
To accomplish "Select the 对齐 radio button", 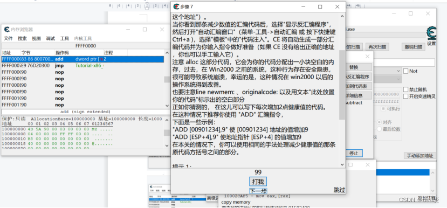I will click(380, 122).
